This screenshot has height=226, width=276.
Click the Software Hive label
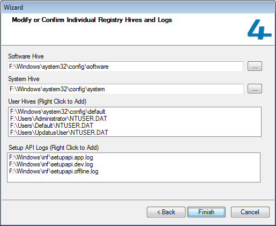click(x=26, y=56)
